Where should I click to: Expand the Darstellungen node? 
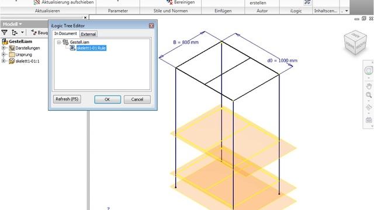[x=4, y=48]
